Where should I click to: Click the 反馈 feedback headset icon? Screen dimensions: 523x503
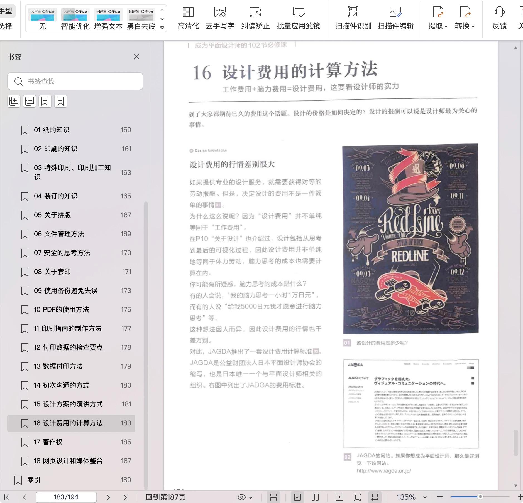(499, 12)
